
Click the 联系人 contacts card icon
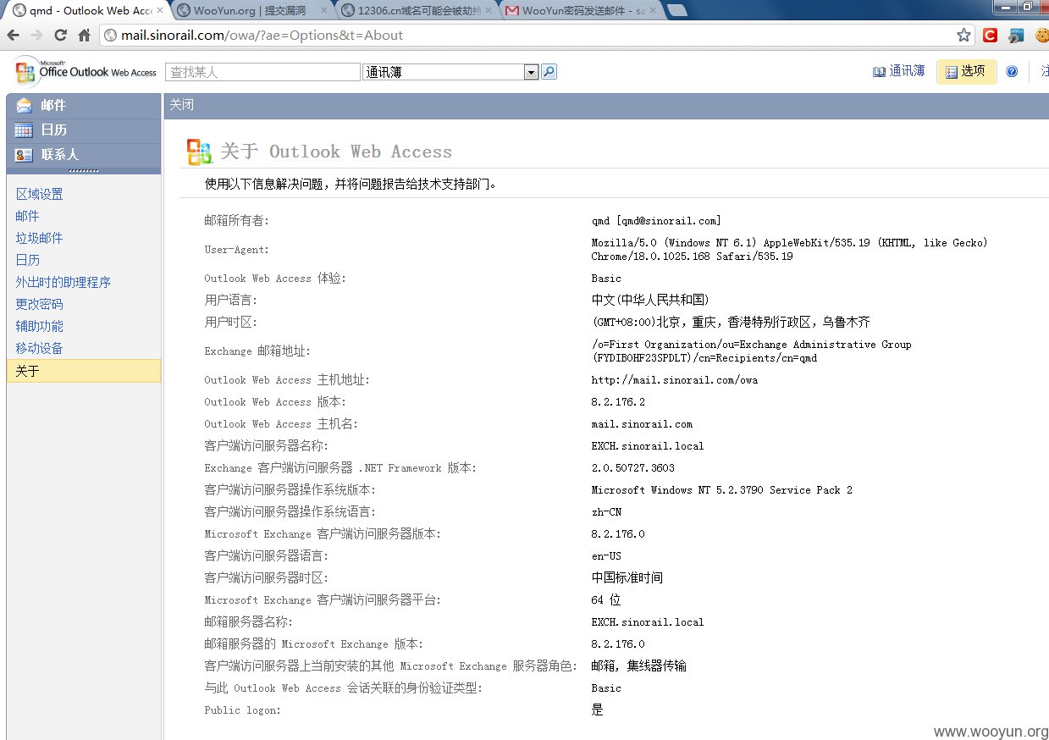click(24, 154)
